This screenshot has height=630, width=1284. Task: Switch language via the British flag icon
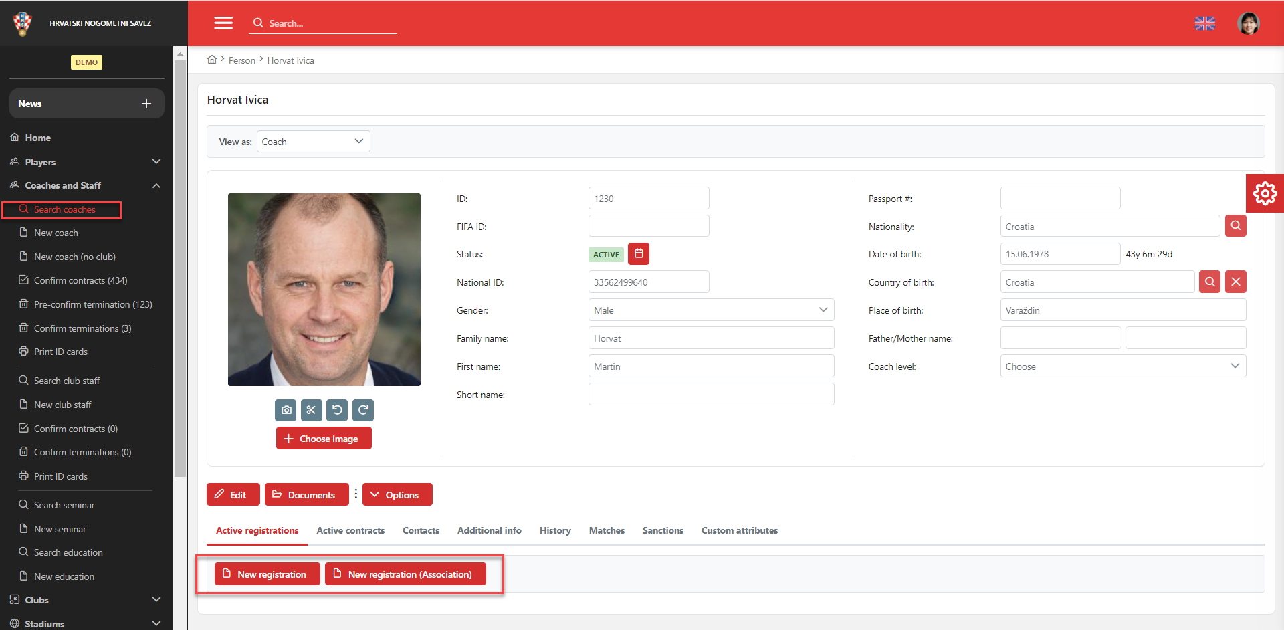pyautogui.click(x=1205, y=23)
